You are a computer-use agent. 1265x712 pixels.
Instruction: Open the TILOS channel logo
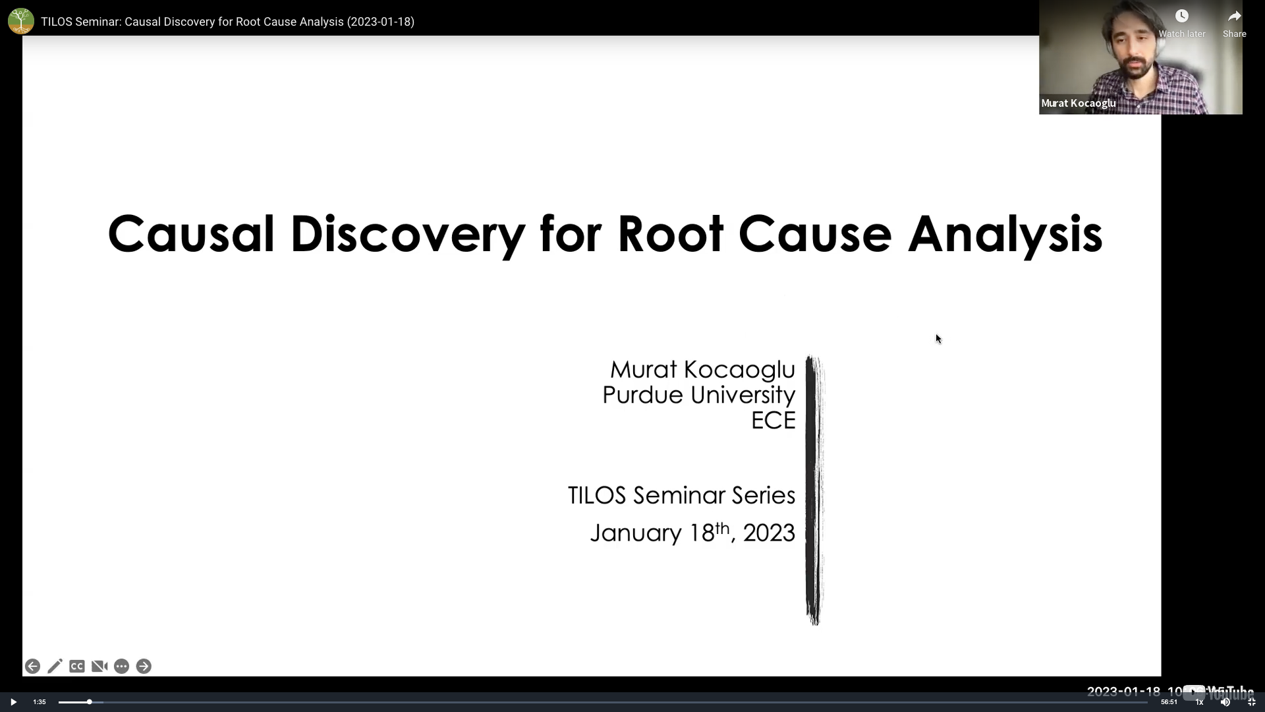[21, 21]
